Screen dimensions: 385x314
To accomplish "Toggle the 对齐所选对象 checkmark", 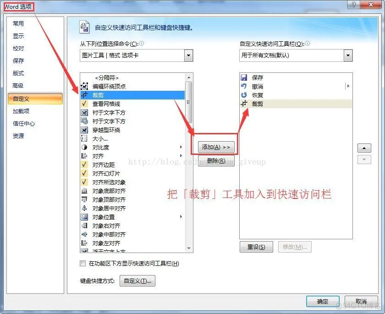I will [x=84, y=182].
